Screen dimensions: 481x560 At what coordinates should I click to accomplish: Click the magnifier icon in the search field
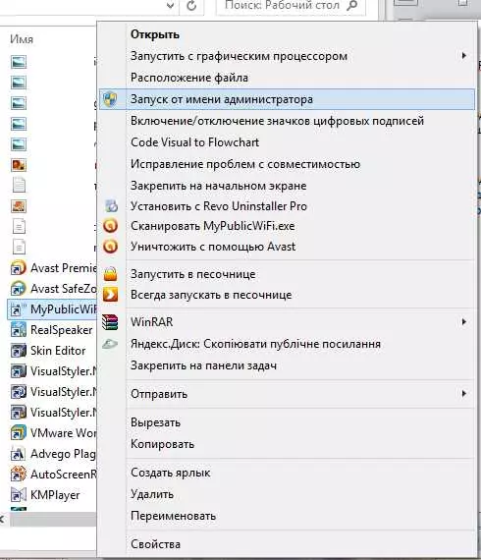[351, 5]
